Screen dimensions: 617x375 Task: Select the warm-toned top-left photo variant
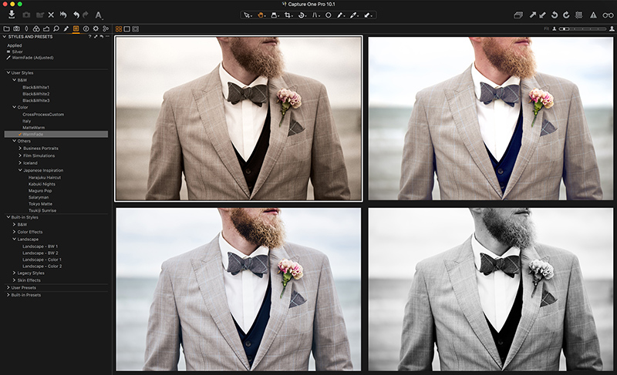coord(238,119)
